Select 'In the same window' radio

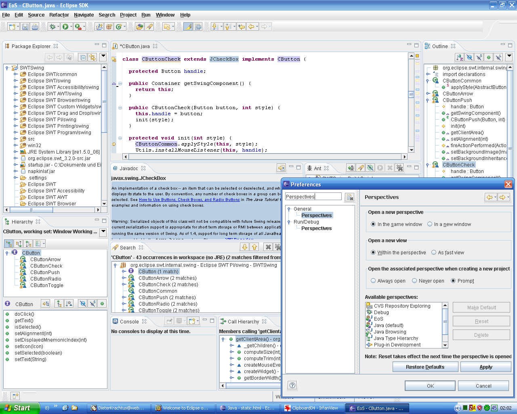396,224
